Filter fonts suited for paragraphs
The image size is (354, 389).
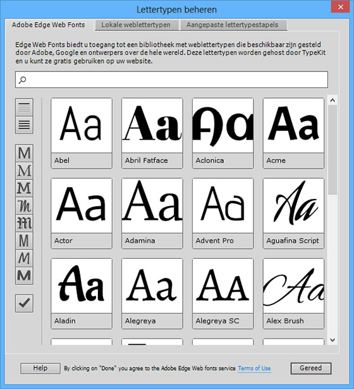(x=24, y=125)
